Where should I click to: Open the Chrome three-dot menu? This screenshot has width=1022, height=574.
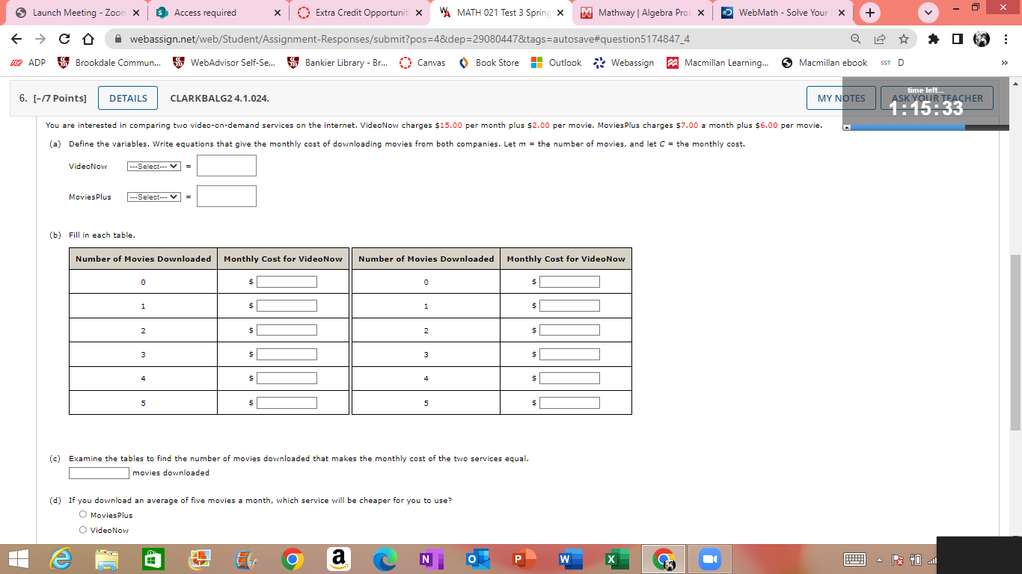point(1006,39)
